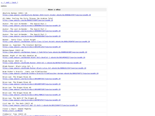This screenshot has width=155, height=116.
Task: Select title 'Bruce Lee: The Dragon Rises #4'
Action: [17, 93]
